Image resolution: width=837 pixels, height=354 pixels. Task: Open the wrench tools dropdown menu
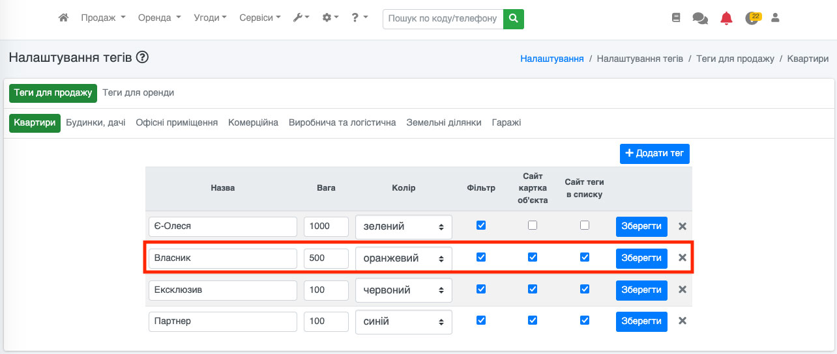[x=301, y=18]
